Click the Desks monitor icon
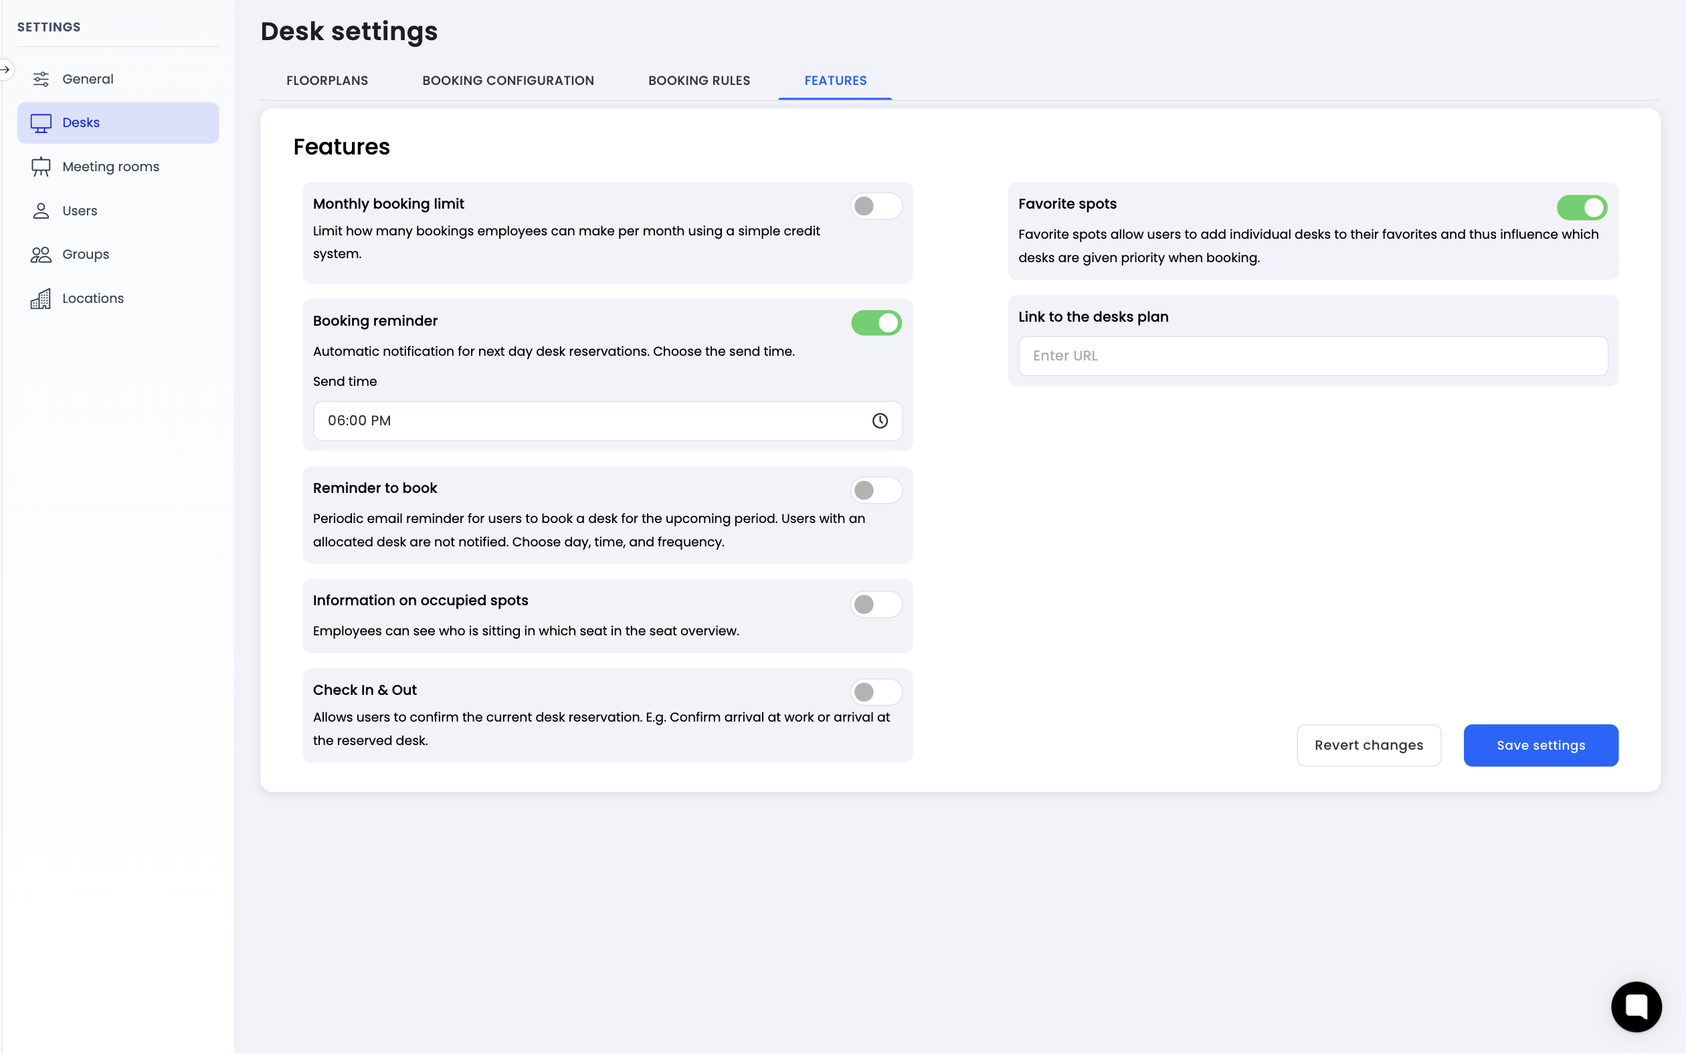The image size is (1686, 1054). [41, 122]
